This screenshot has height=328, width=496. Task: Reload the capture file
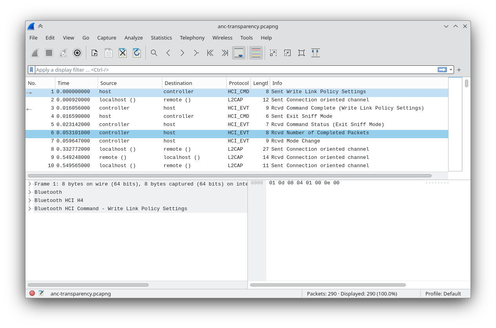[137, 53]
